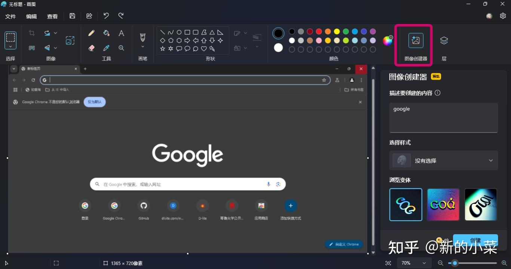Select the Eraser tool
This screenshot has height=269, width=511.
point(91,48)
